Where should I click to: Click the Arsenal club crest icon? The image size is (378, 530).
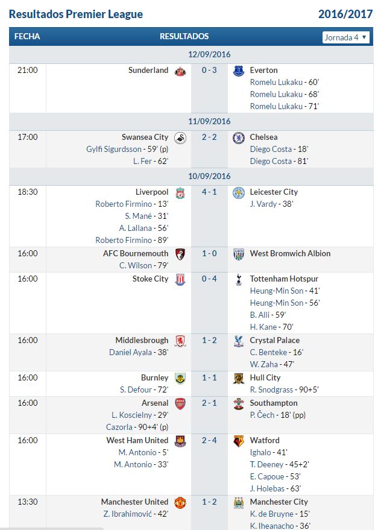coord(180,404)
